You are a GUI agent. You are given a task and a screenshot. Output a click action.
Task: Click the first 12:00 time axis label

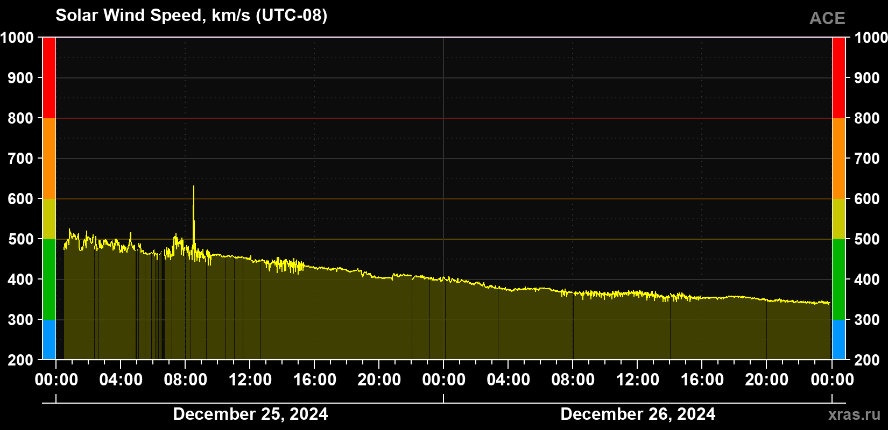[250, 379]
